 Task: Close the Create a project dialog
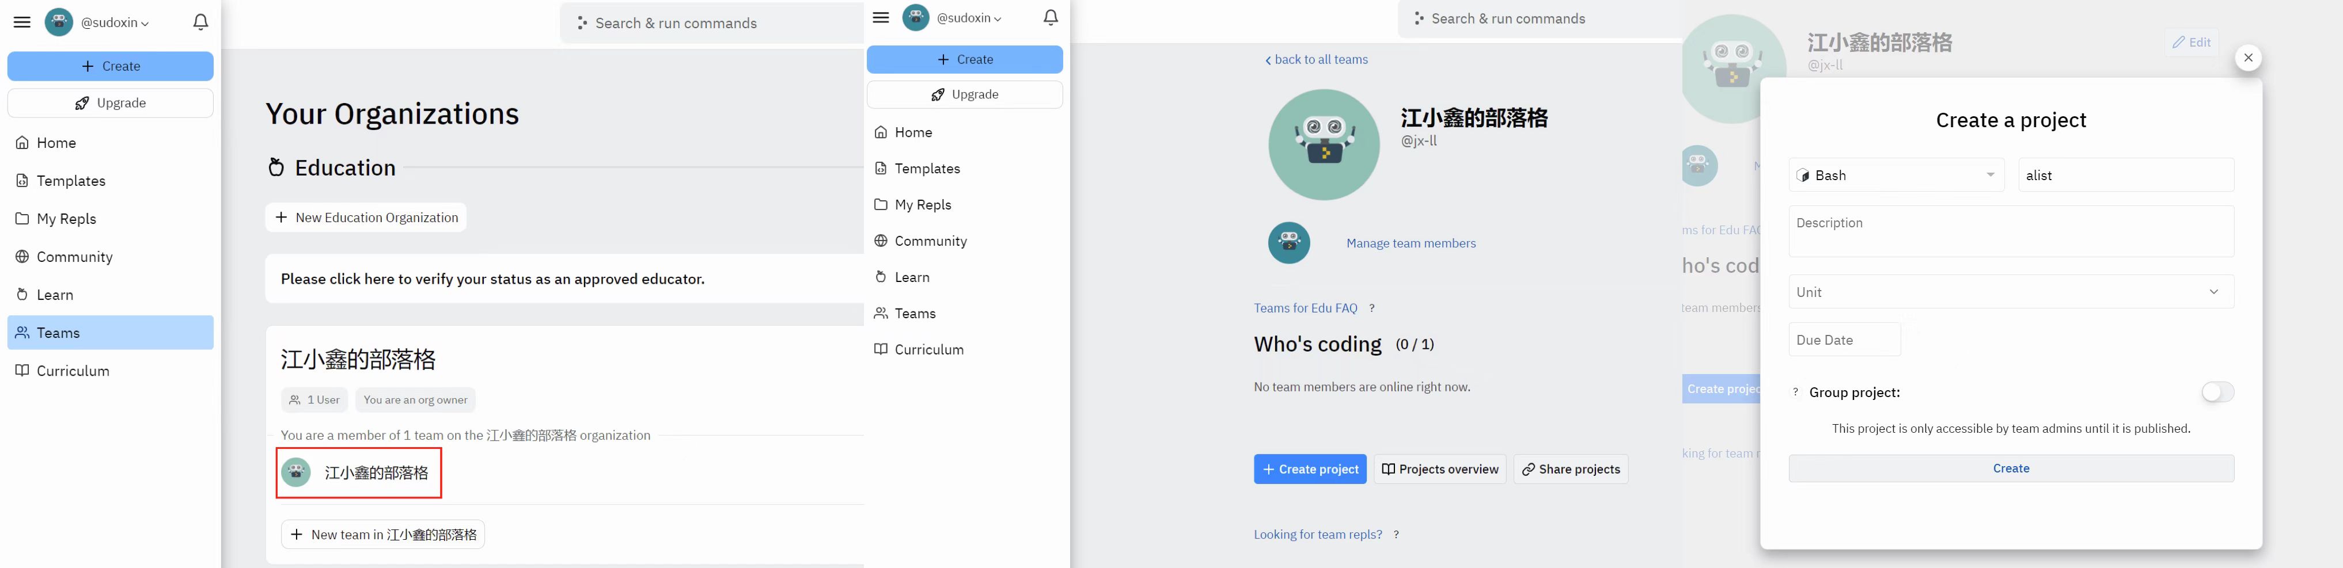coord(2249,58)
